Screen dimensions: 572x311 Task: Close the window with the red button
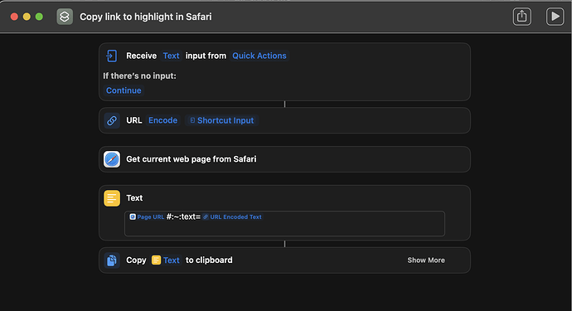(x=14, y=17)
